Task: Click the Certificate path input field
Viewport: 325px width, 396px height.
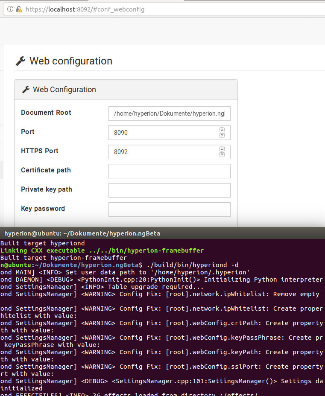Action: [x=169, y=171]
